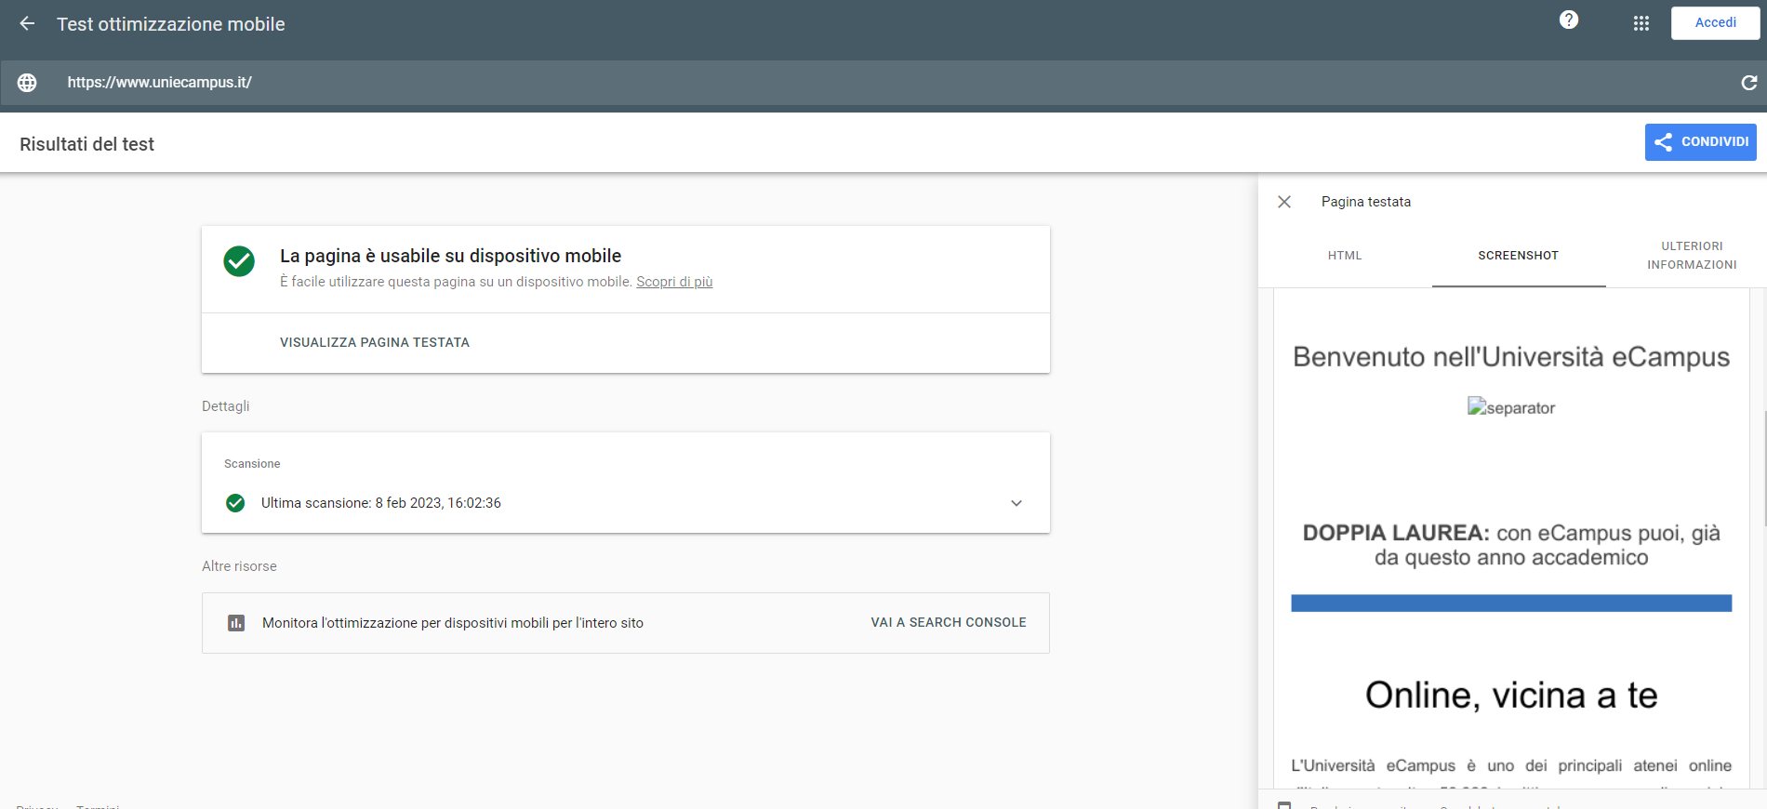Image resolution: width=1767 pixels, height=809 pixels.
Task: Click the DOPPIA LAUREA text
Action: 1511,545
